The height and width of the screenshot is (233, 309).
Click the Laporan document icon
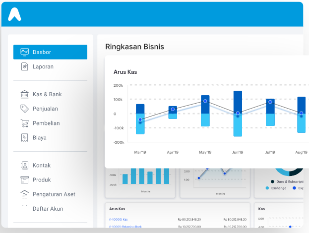(x=25, y=66)
